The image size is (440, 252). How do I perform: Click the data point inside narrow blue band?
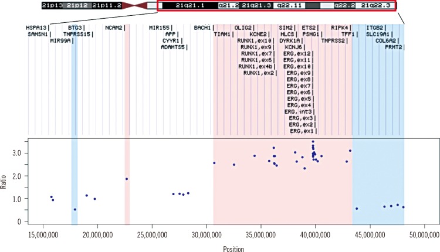click(x=75, y=209)
